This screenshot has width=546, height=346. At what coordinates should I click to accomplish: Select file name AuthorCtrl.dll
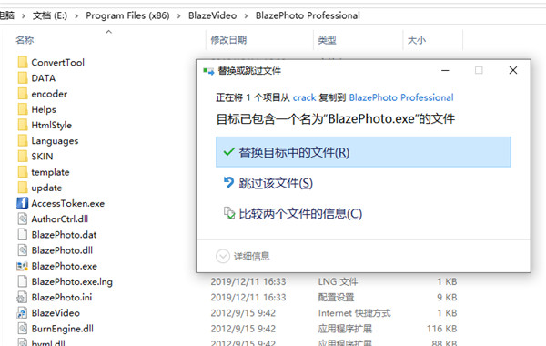(59, 219)
